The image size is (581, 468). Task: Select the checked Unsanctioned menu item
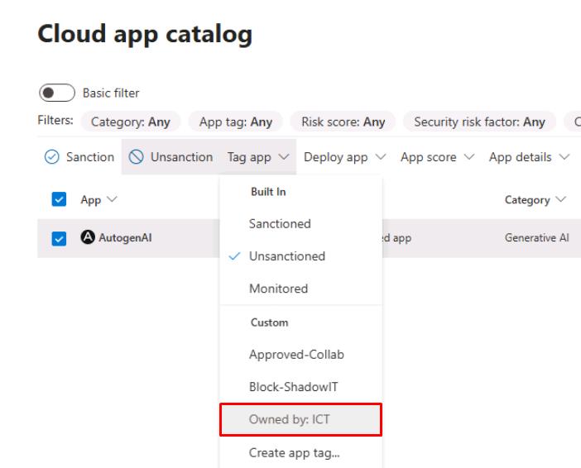click(x=287, y=256)
